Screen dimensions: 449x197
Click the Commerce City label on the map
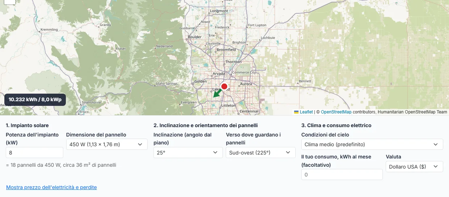(x=244, y=72)
